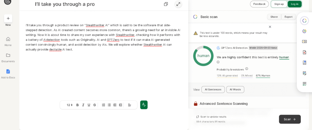
Task: Toggle bold formatting
Action: (x=77, y=105)
